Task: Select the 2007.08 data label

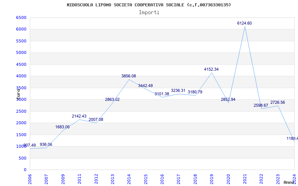Action: point(96,119)
